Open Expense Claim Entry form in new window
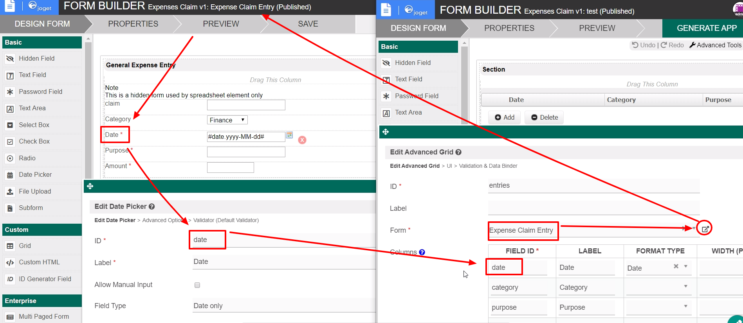The height and width of the screenshot is (323, 743). 705,229
